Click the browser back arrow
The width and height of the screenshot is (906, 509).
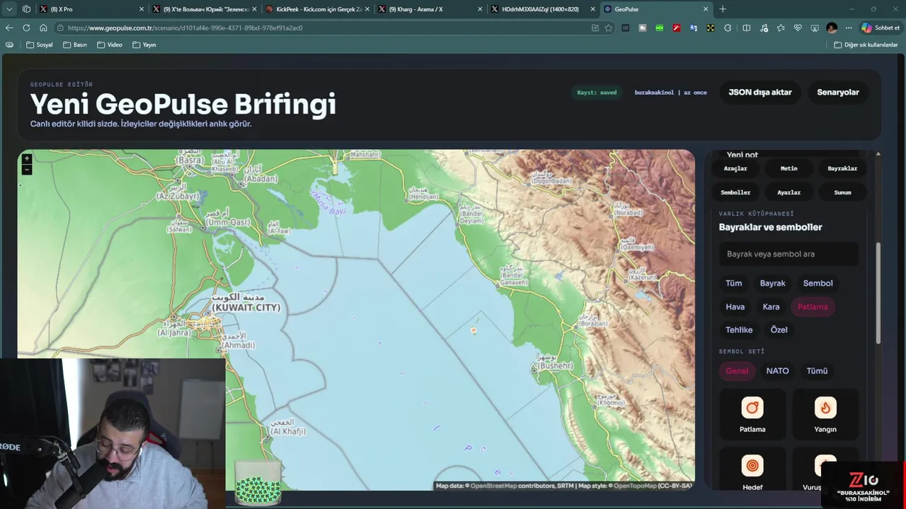click(x=9, y=28)
